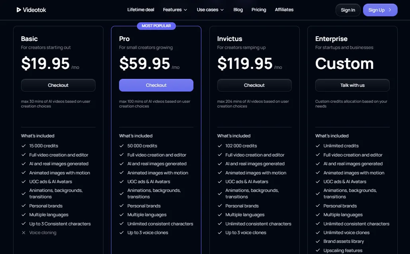The image size is (410, 254).
Task: Click the X icon next to "Voice cloning"
Action: tap(23, 233)
